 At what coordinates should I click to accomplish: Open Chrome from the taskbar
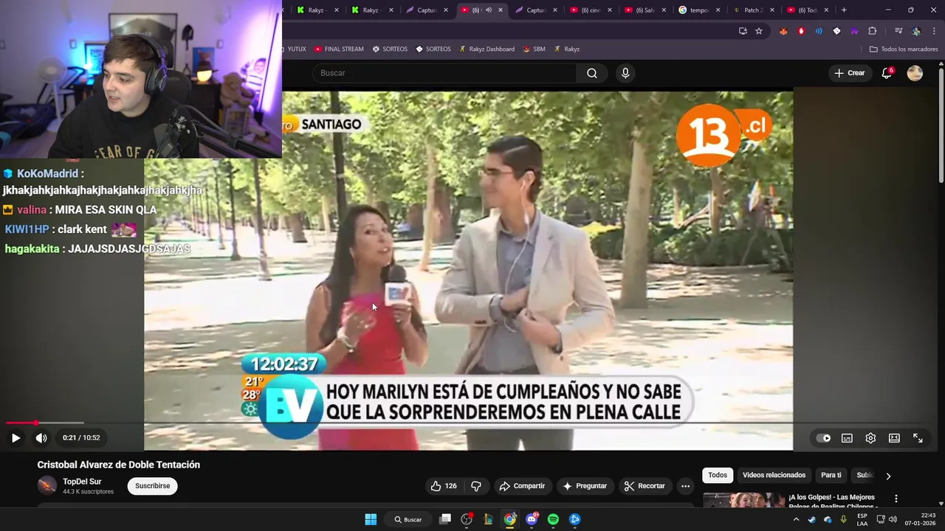click(510, 519)
